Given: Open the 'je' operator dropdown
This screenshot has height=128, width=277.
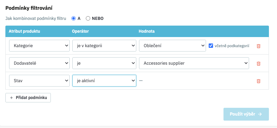Looking at the screenshot, I should (x=104, y=63).
